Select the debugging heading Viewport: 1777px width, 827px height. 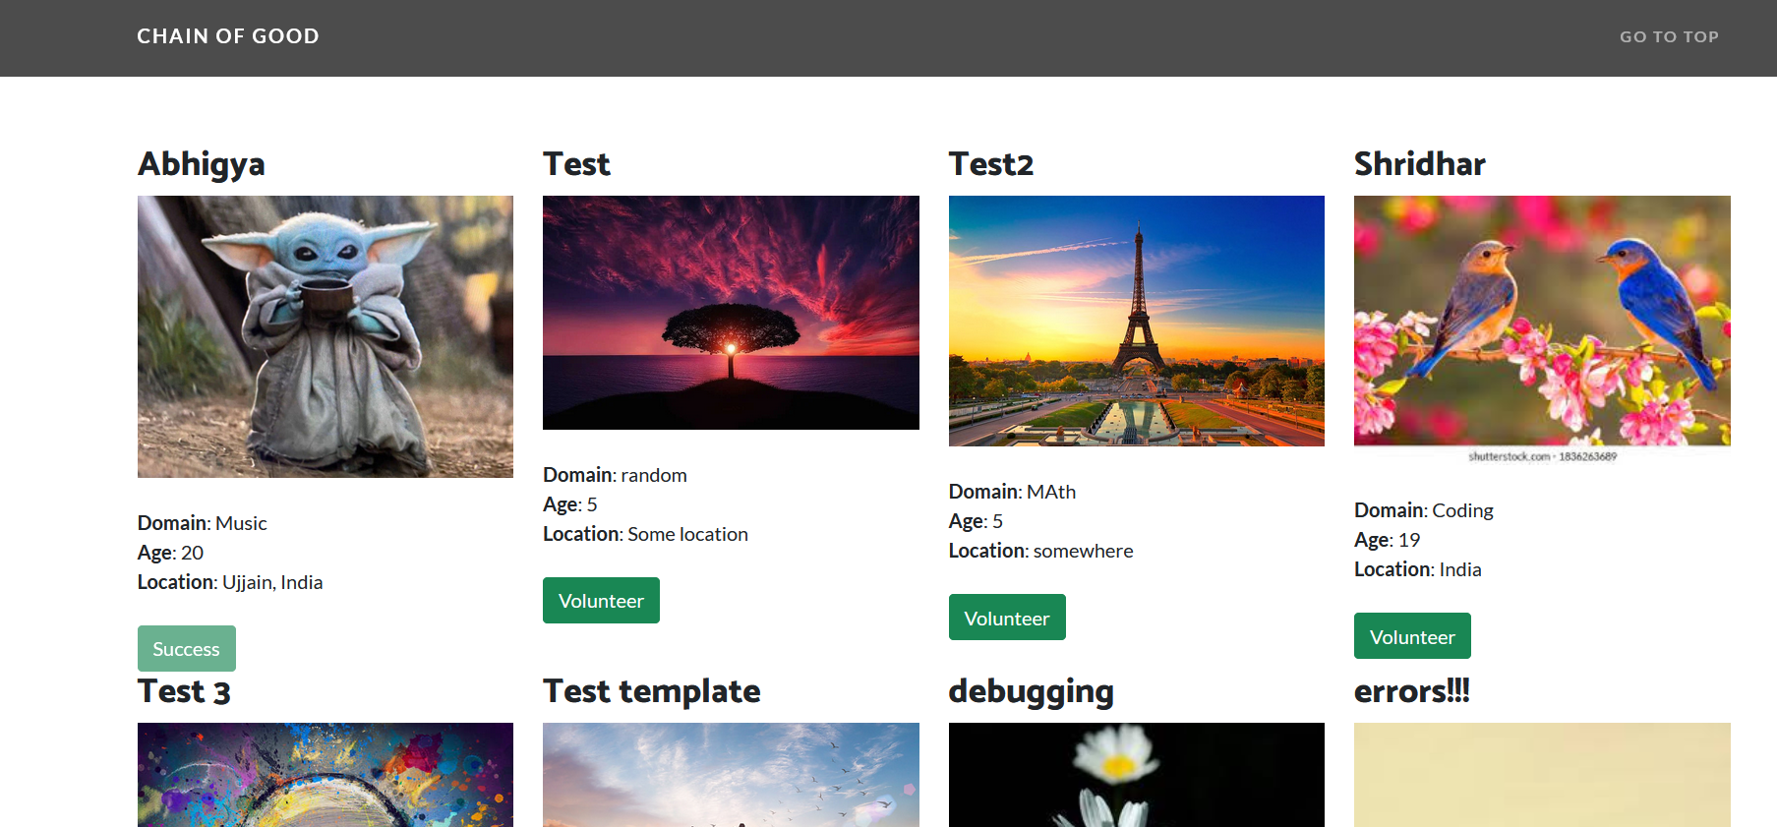tap(1031, 692)
